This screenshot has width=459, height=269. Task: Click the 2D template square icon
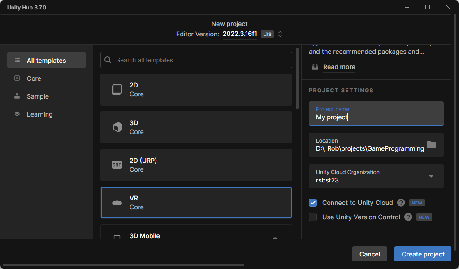(x=117, y=90)
